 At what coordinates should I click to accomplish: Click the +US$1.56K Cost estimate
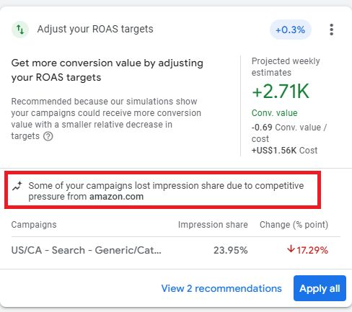(284, 151)
